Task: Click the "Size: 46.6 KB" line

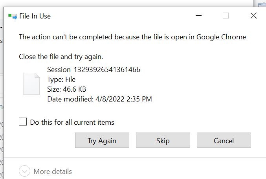Action: click(x=67, y=89)
